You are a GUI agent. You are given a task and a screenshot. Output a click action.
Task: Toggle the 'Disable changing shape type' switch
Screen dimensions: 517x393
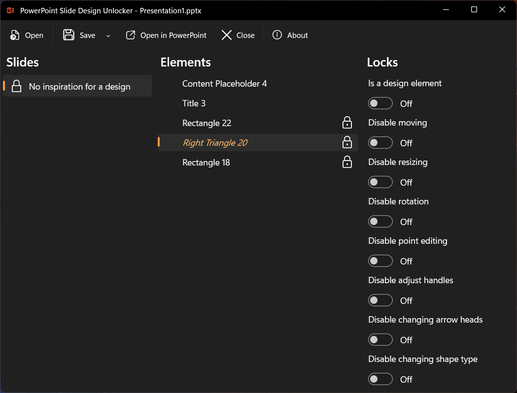point(380,379)
